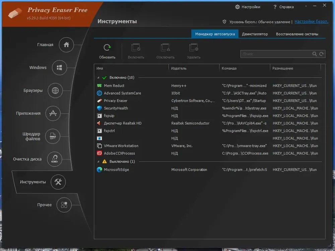The width and height of the screenshot is (335, 251).
Task: Open the Браузеры sidebar label
Action: point(33,90)
